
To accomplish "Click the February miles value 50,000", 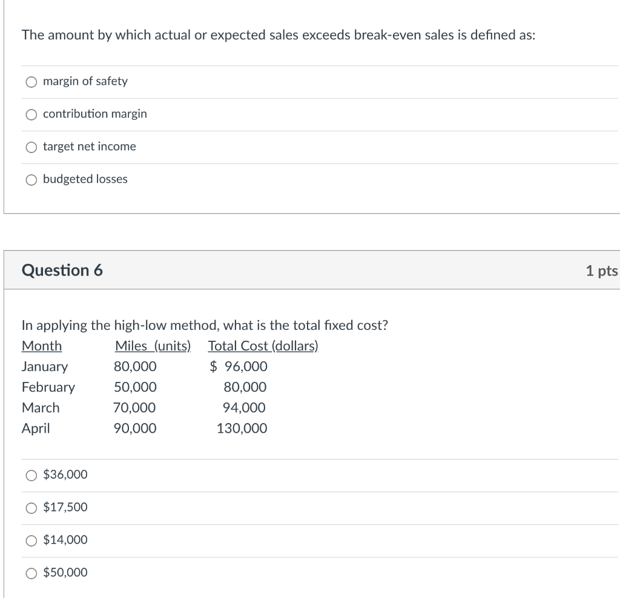I will point(135,387).
